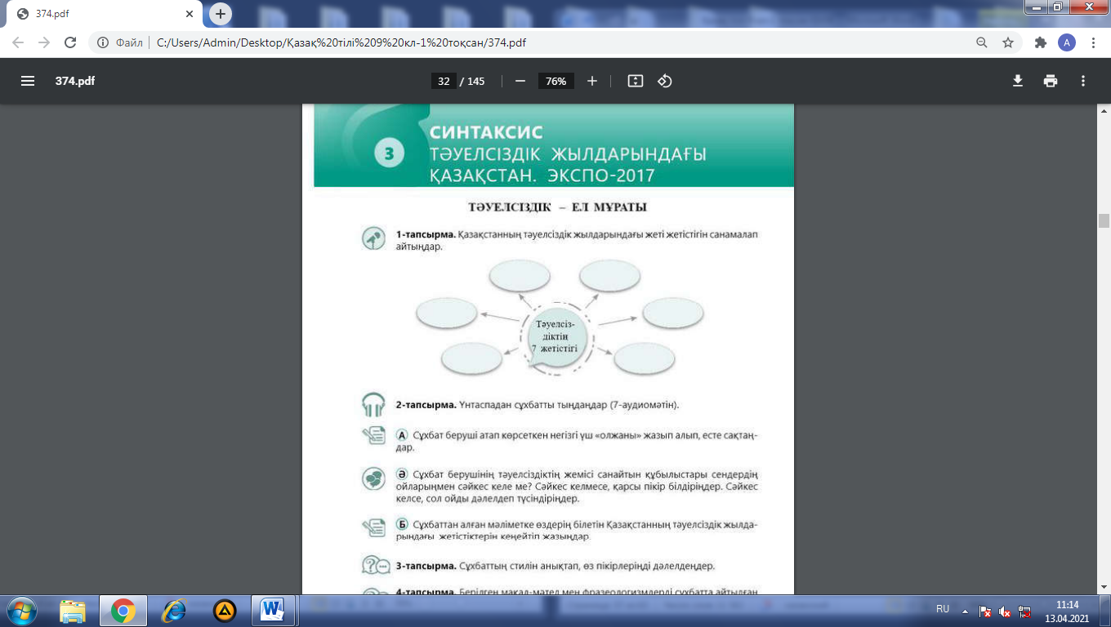Screen dimensions: 1111x627
Task: Click the question speech bubbles icon beside 3-тапсырма
Action: click(x=375, y=565)
